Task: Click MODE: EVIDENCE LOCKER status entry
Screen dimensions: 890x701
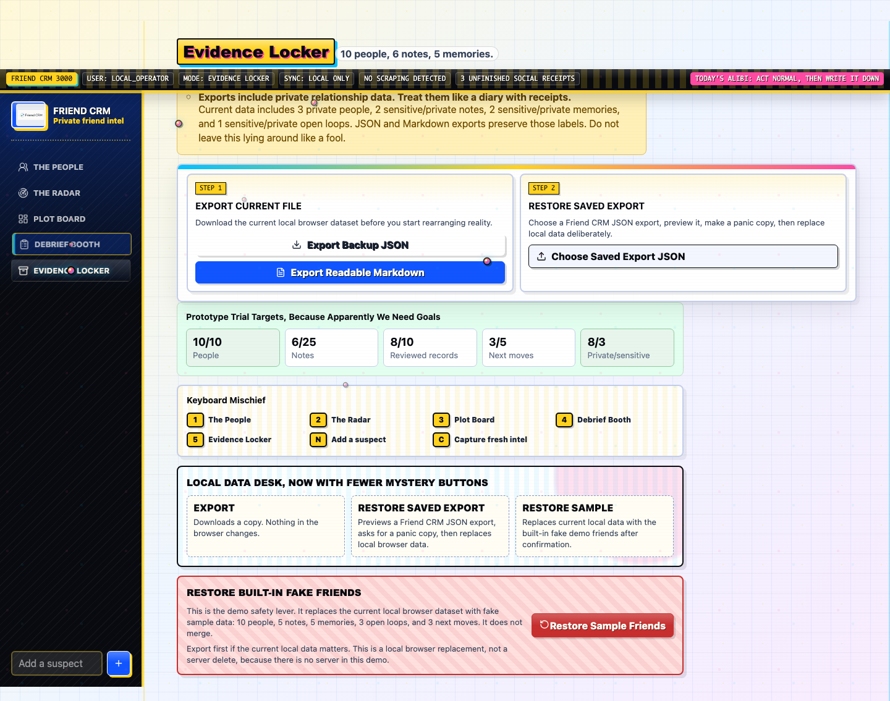Action: pos(226,78)
